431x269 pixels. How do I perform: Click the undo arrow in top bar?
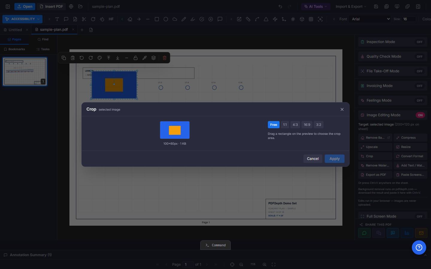(x=280, y=7)
